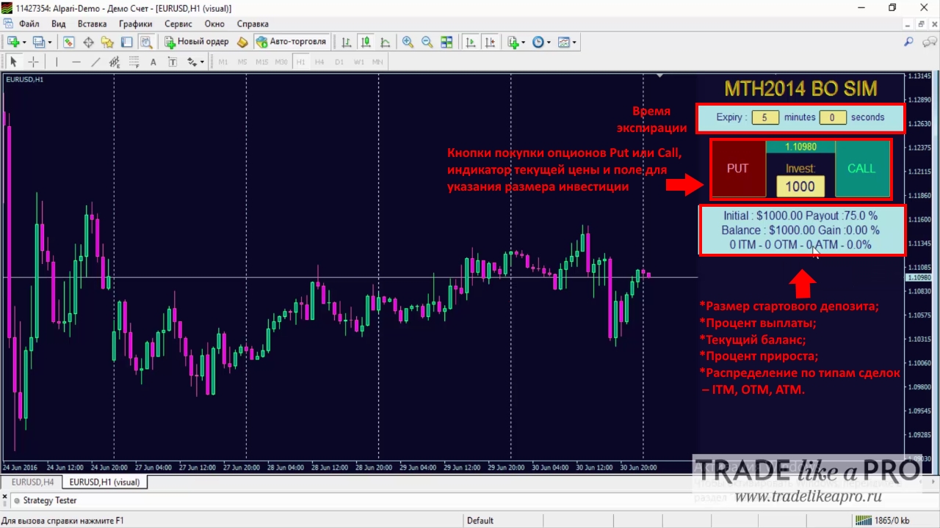Open the Profiles toolbar icon
The image size is (940, 528).
pos(39,43)
